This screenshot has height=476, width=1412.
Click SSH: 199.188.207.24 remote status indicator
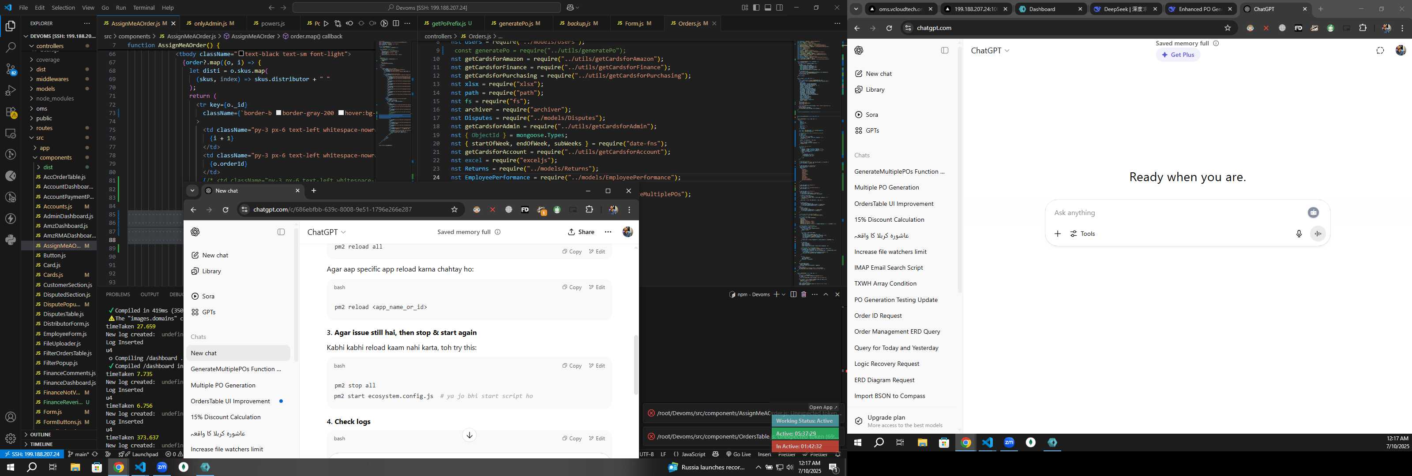click(31, 454)
